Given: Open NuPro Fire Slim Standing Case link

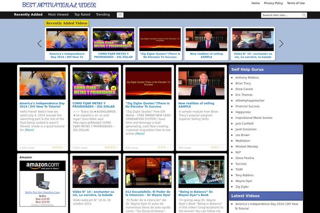Looking at the screenshot, I should [x=43, y=192].
